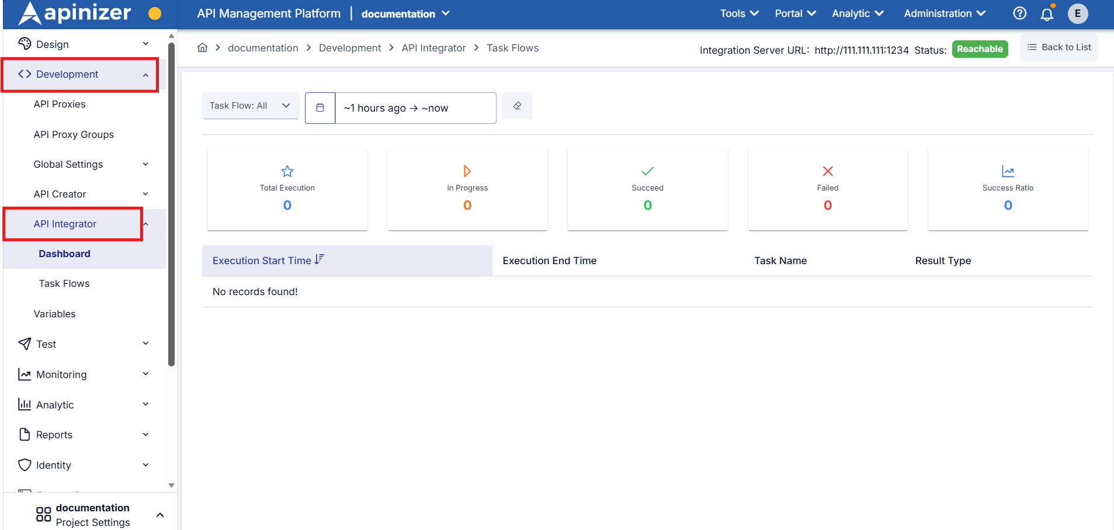Open the Task Flow: All dropdown
Screen dimensions: 1114x530
tap(250, 106)
